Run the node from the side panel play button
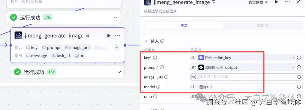 276,2
